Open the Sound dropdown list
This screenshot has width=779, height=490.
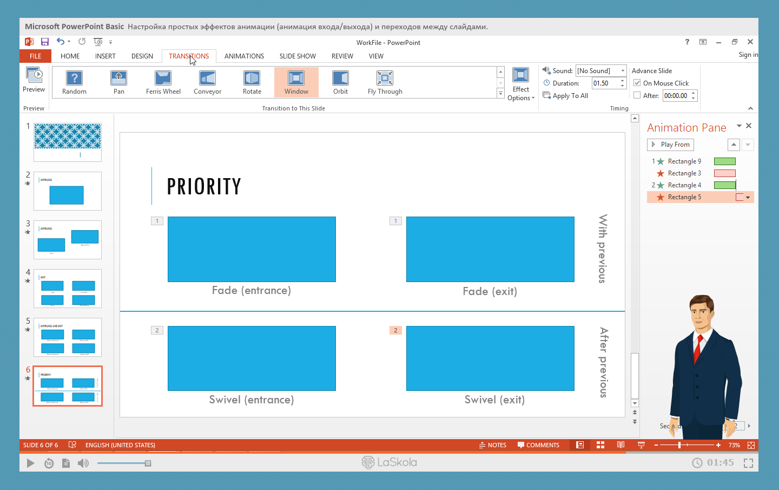point(623,71)
